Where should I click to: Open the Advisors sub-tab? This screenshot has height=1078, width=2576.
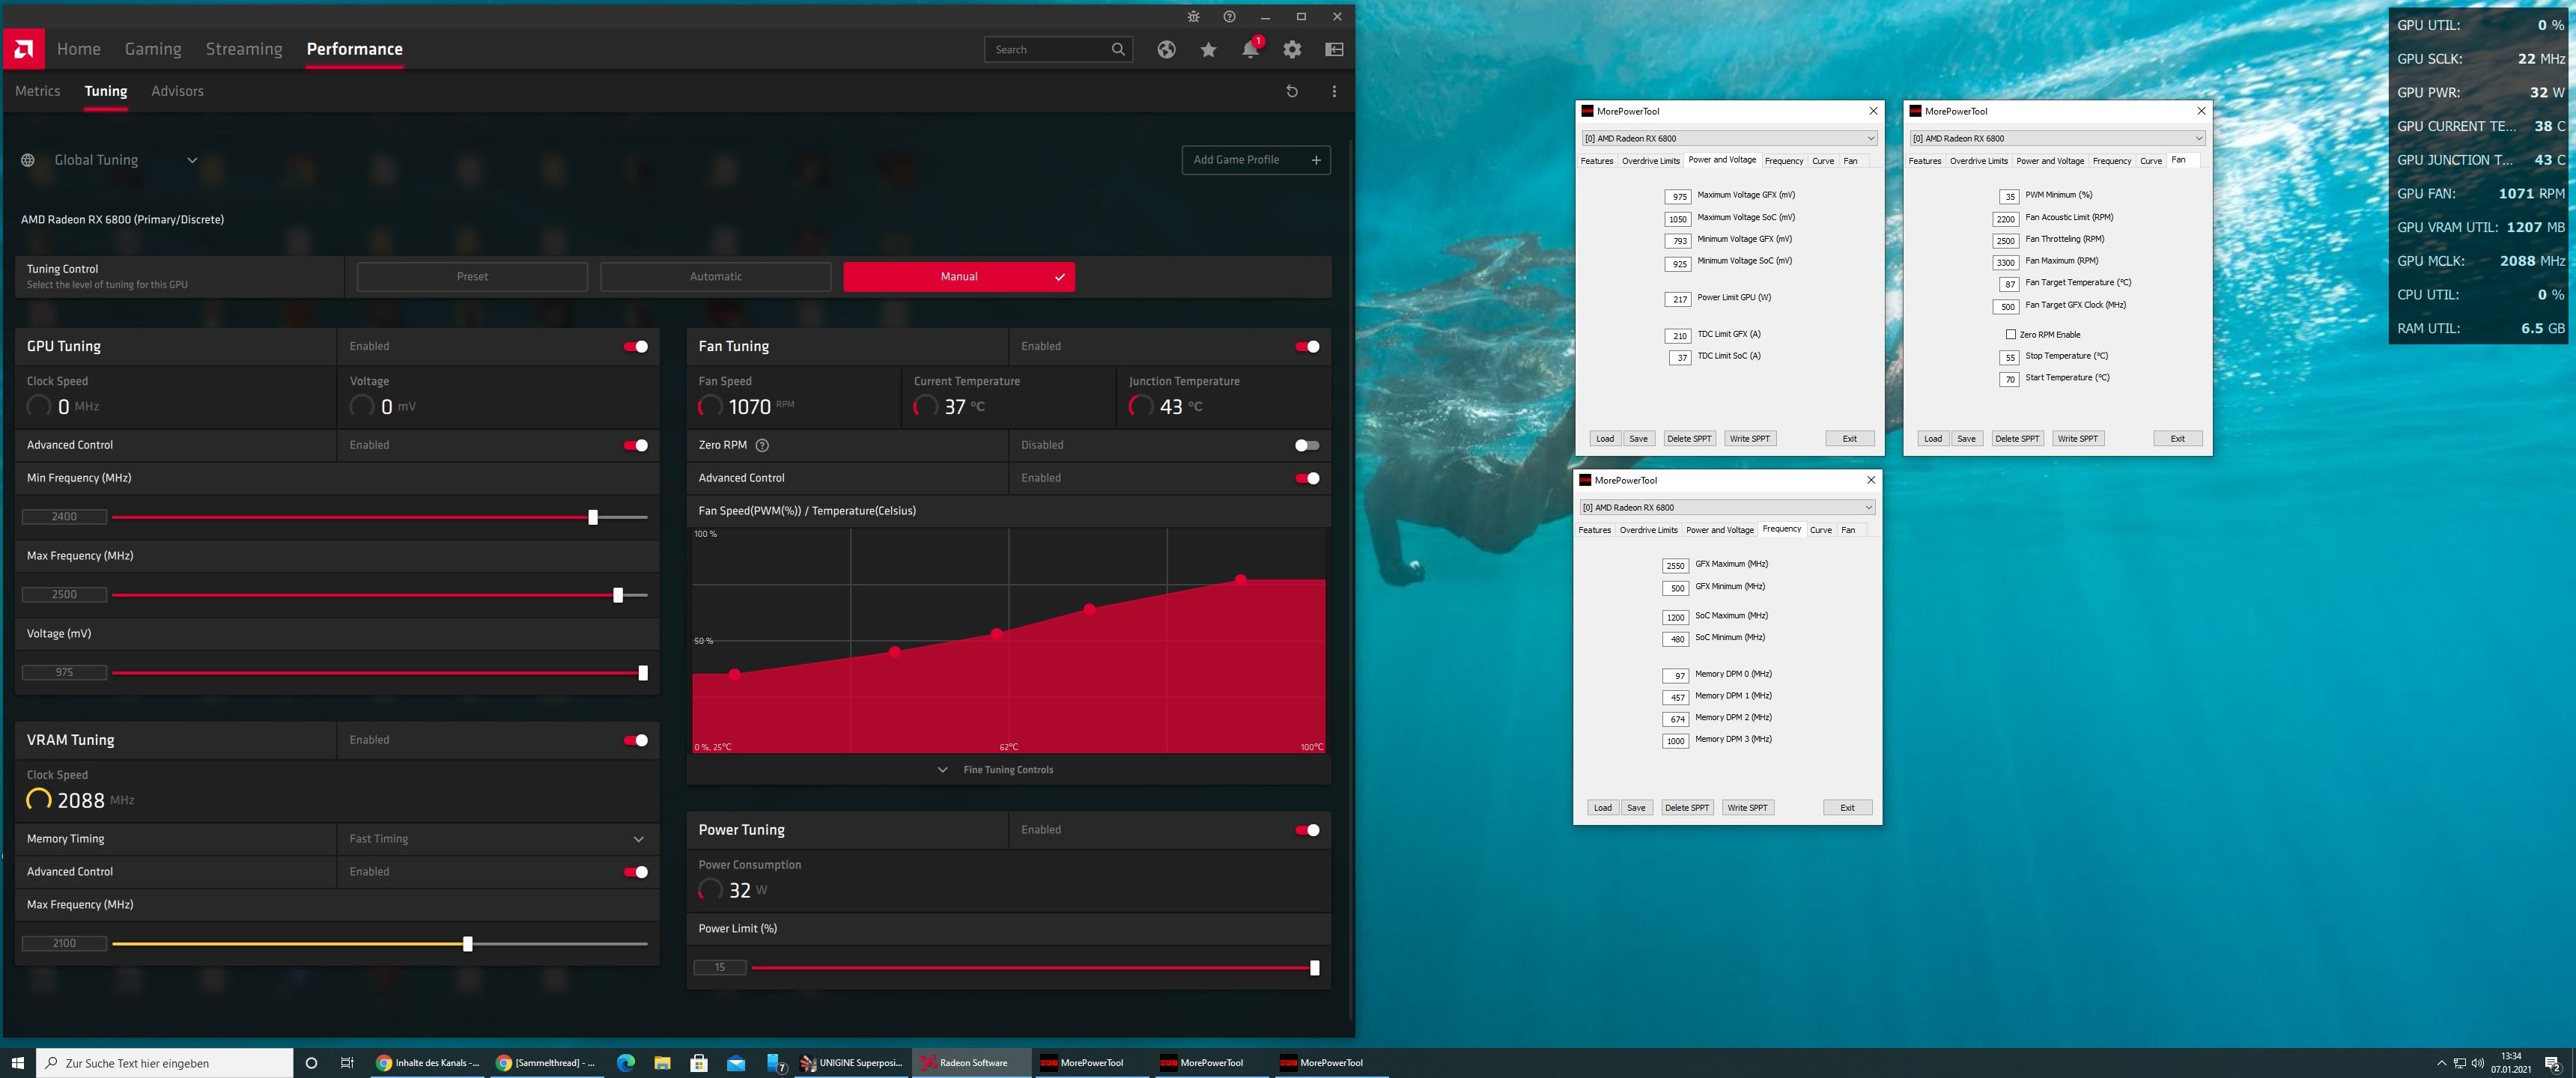(177, 91)
